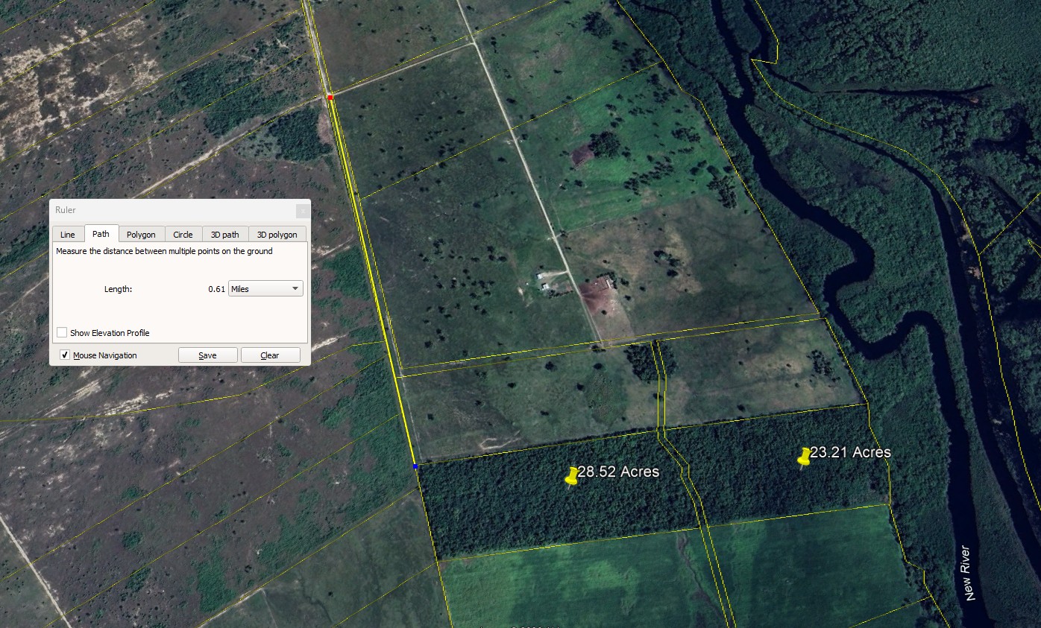
Task: Click the blue end point of the path
Action: click(415, 466)
